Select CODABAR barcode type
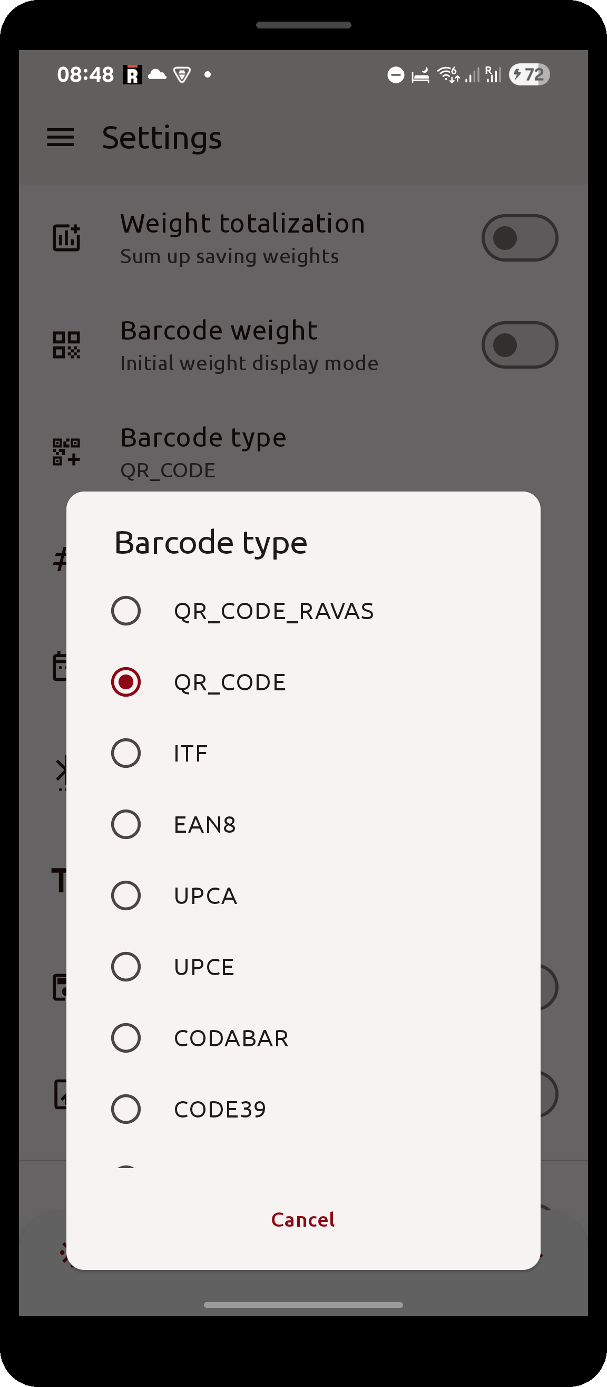 [303, 1037]
